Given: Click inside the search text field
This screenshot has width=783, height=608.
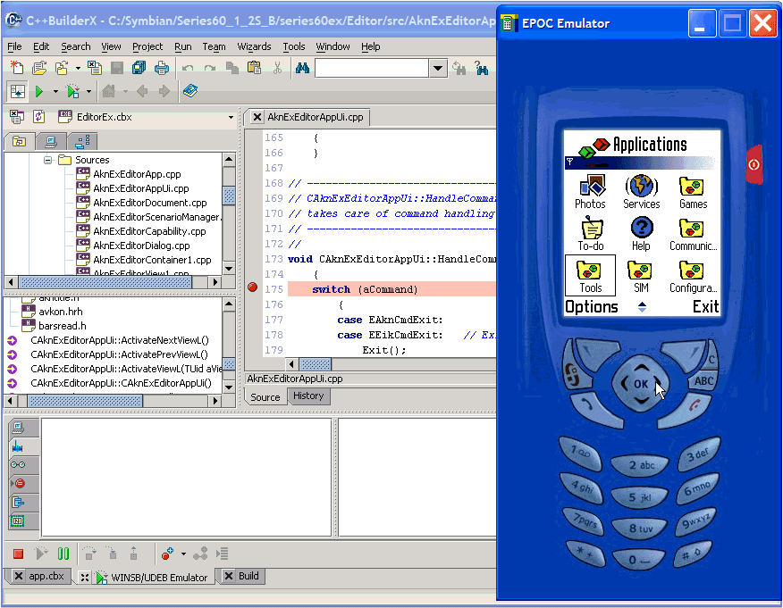Looking at the screenshot, I should coord(372,68).
